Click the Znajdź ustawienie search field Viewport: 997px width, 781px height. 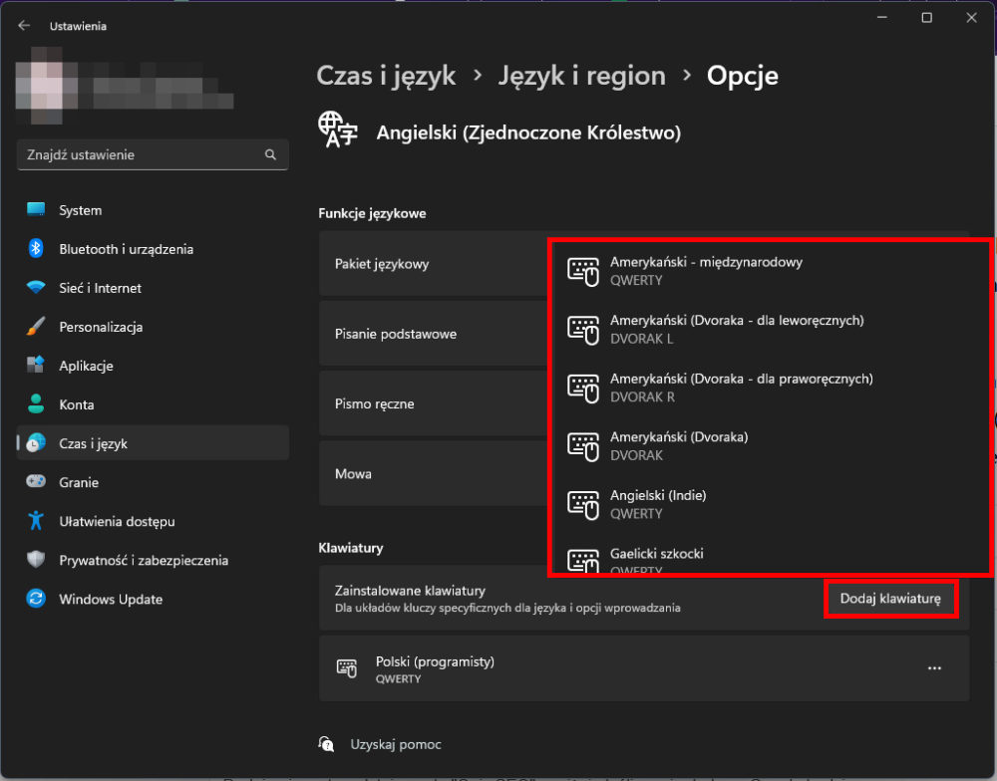140,155
